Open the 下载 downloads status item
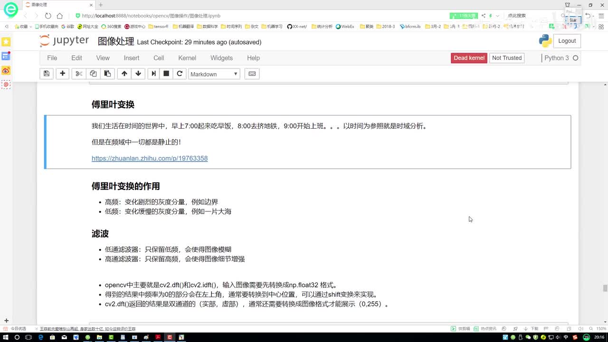The width and height of the screenshot is (608, 342). pos(532,329)
